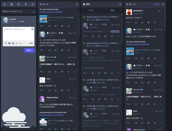This screenshot has width=172, height=131.
Task: Change post visibility via the compose globe icon
Action: coord(13,43)
